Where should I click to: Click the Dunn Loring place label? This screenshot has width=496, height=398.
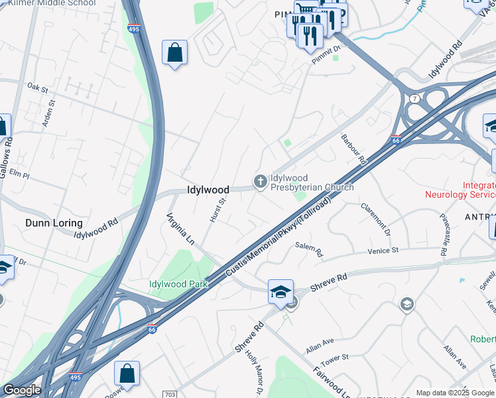(54, 223)
